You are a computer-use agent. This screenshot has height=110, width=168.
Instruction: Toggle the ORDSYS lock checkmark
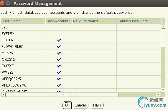(x=59, y=60)
